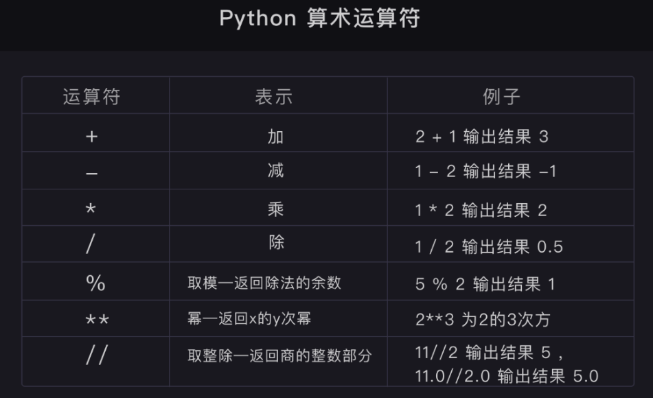Select the 运算符 column header

click(91, 97)
